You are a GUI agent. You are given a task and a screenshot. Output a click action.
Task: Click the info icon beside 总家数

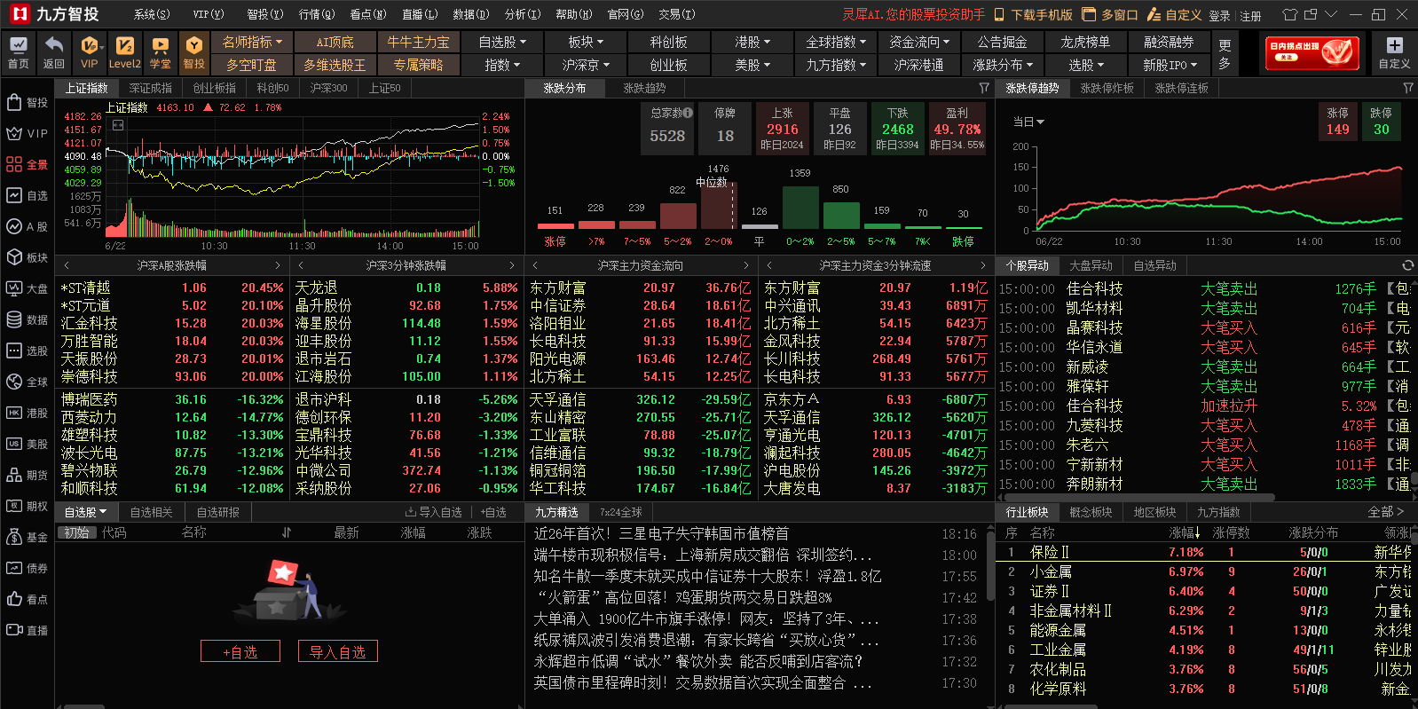coord(689,113)
